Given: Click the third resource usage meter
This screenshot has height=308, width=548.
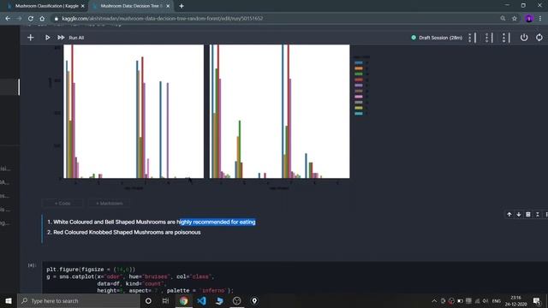Looking at the screenshot, I should pos(506,38).
